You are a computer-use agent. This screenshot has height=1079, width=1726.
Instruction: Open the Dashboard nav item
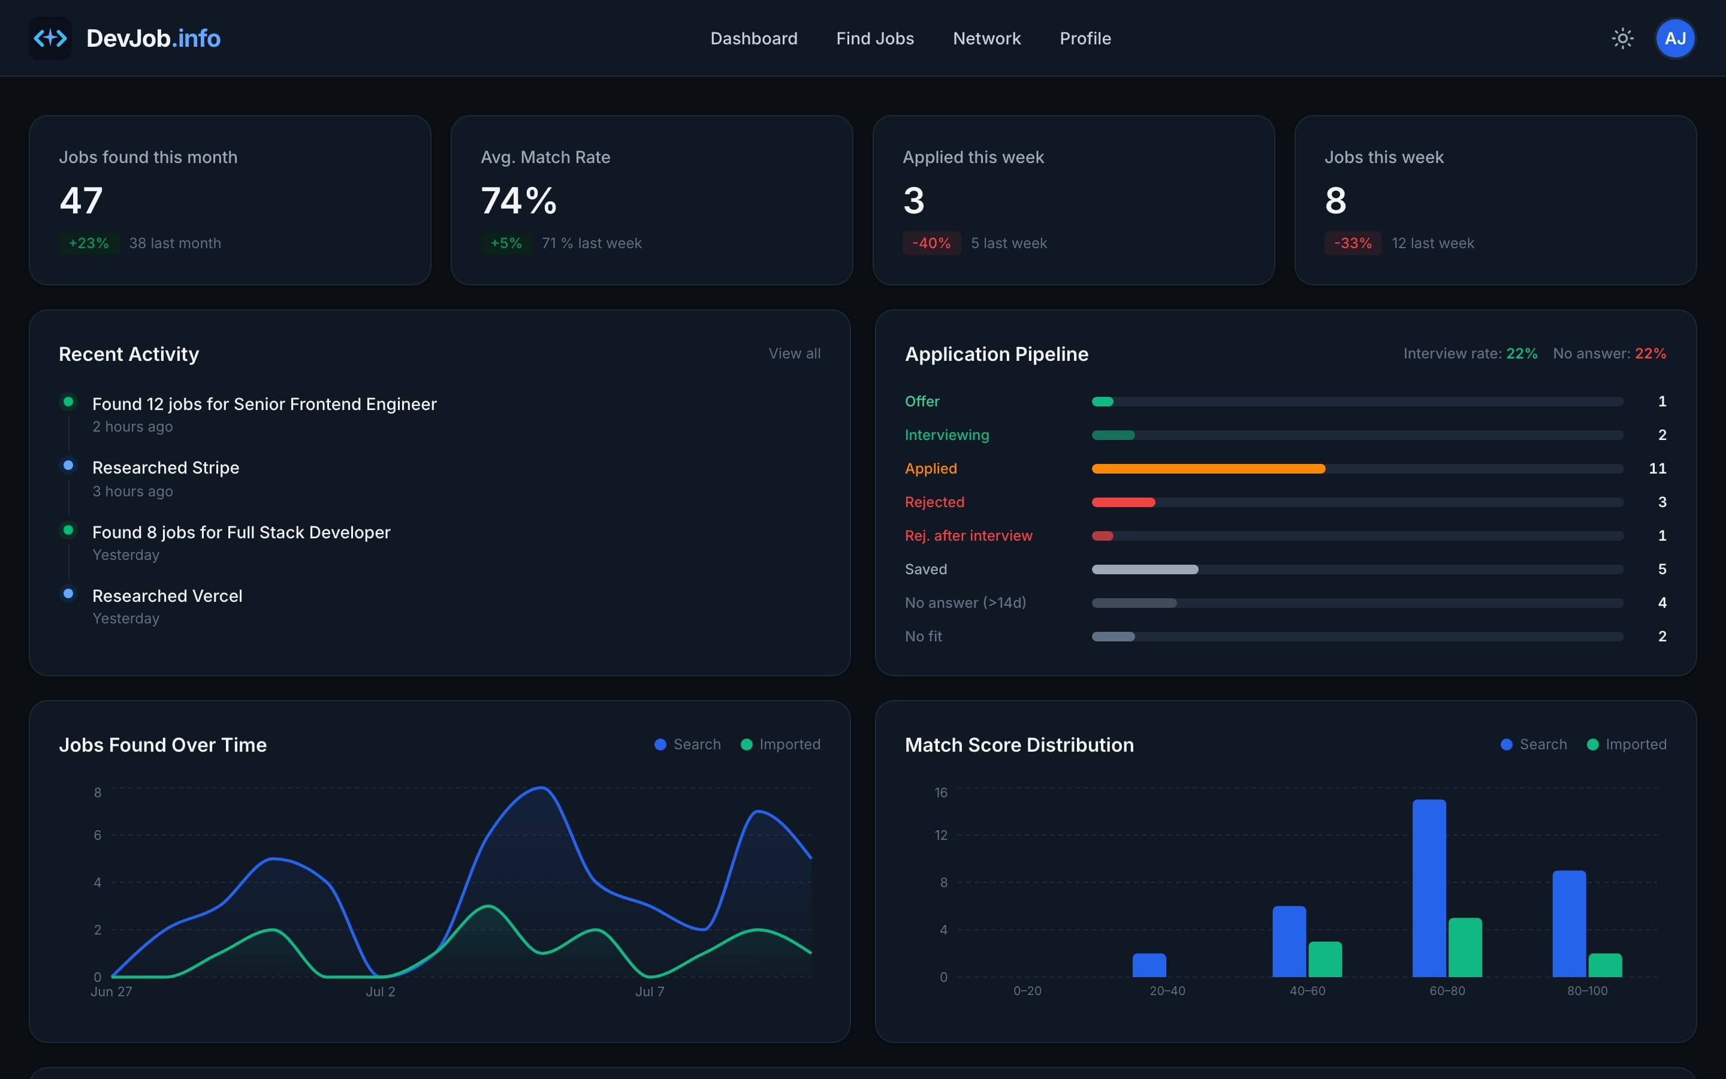[x=754, y=38]
